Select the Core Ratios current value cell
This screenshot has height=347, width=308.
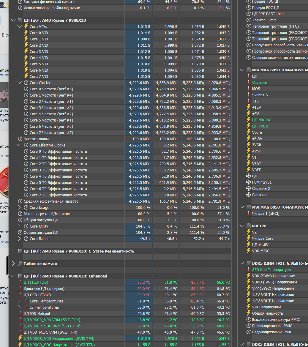click(x=138, y=239)
